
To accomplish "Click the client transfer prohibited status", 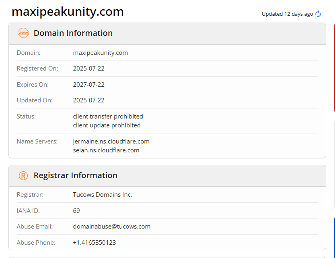I will click(x=108, y=117).
